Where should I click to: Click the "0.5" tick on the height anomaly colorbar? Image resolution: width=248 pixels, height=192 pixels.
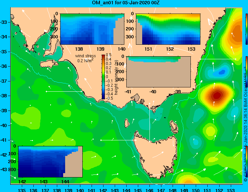(x=108, y=55)
